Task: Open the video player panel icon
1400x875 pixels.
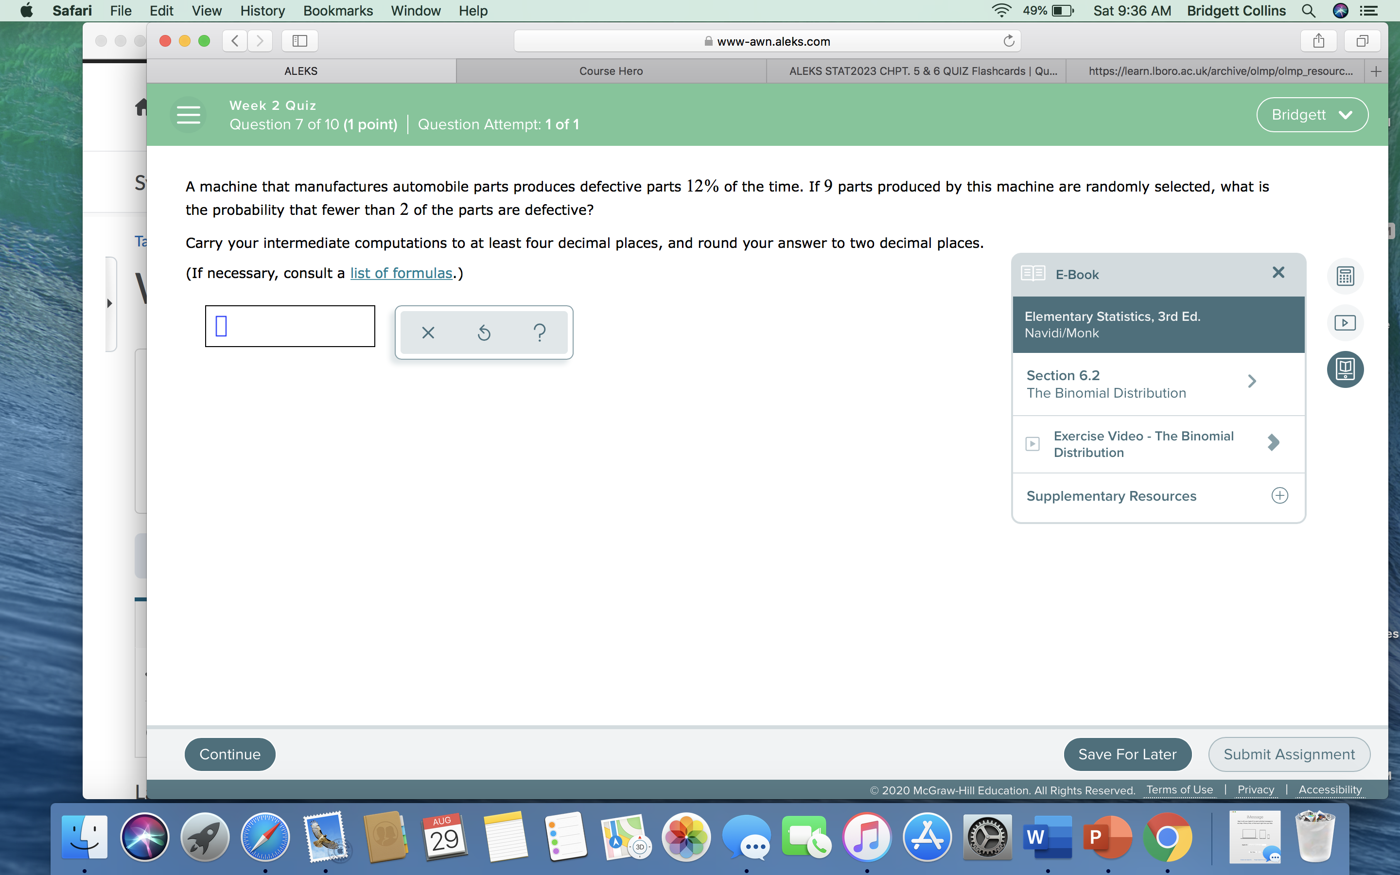Action: tap(1347, 323)
